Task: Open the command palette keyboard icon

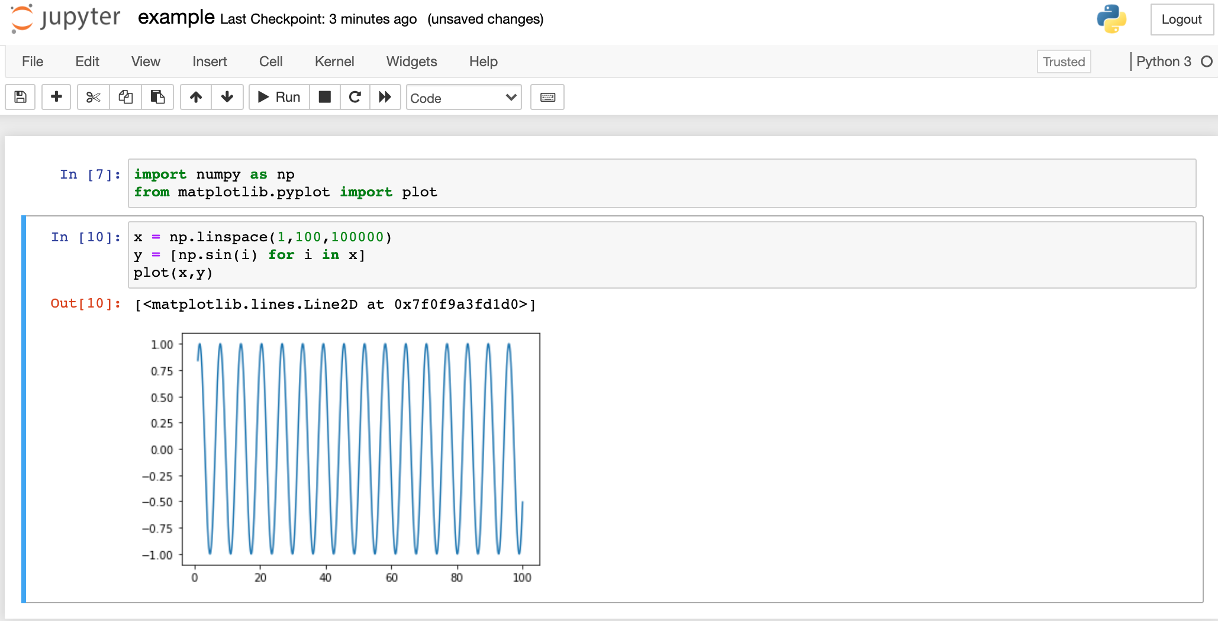Action: [x=547, y=97]
